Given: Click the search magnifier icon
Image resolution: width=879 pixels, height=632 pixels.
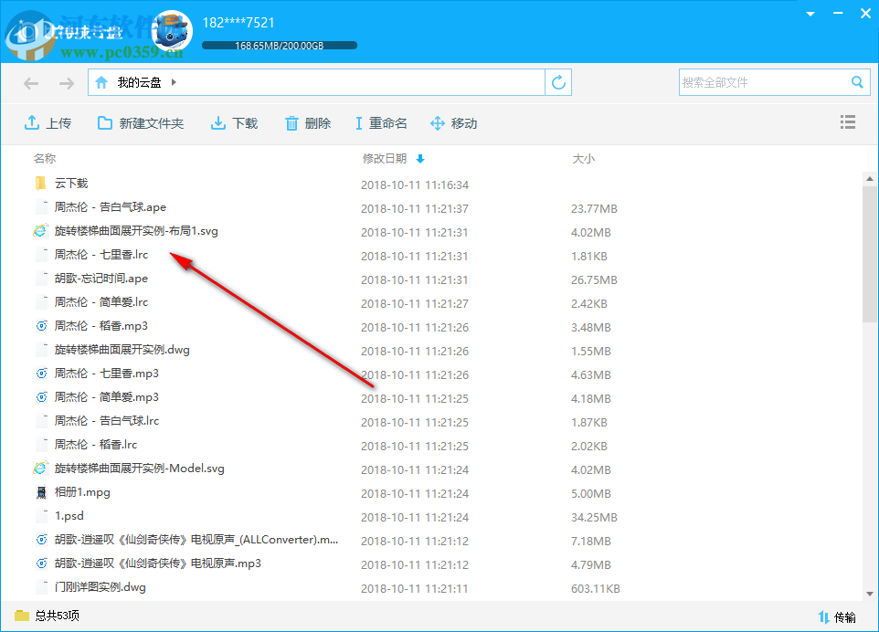Looking at the screenshot, I should pos(857,82).
